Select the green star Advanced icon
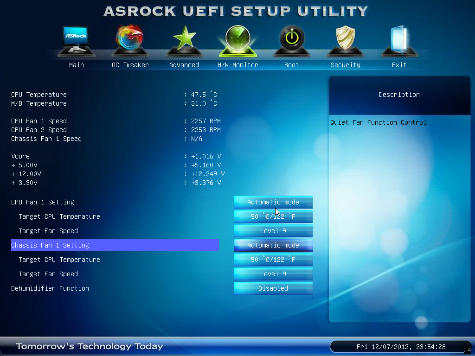The width and height of the screenshot is (475, 356). (184, 41)
